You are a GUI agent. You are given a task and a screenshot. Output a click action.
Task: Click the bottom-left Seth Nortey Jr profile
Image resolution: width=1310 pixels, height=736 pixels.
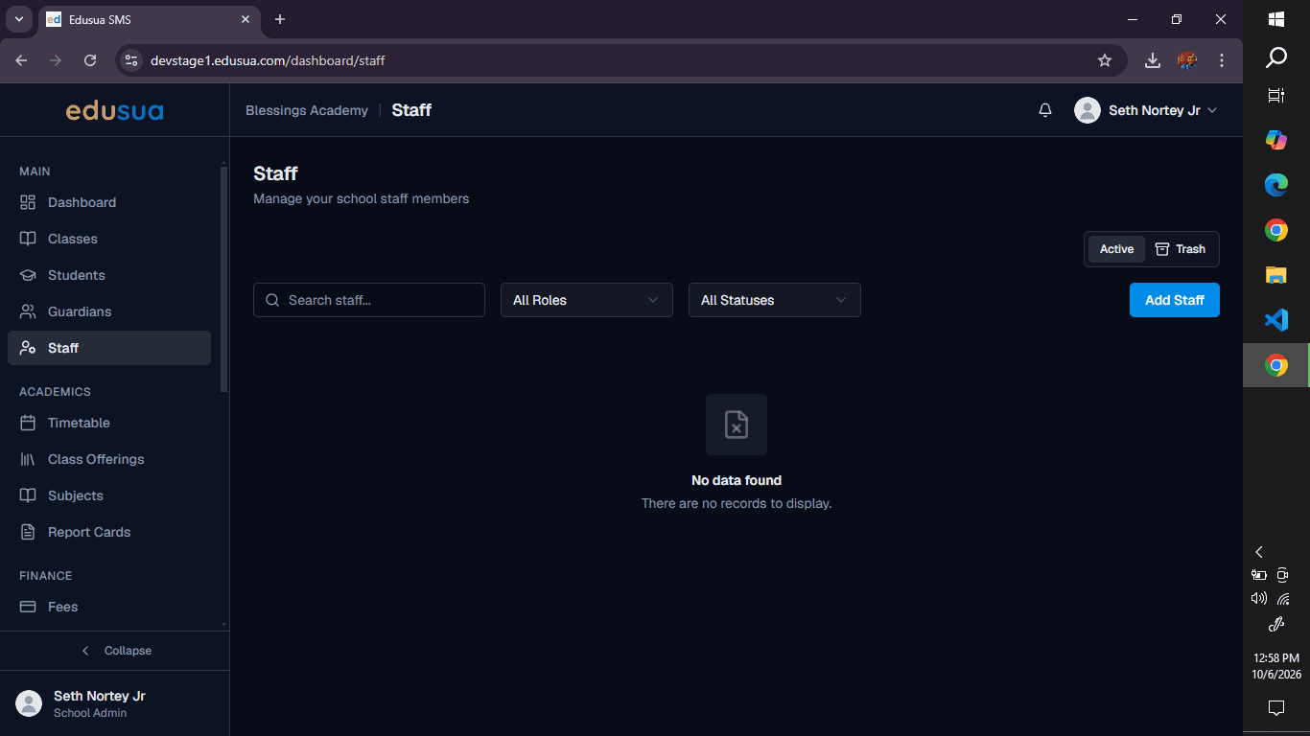(x=115, y=703)
